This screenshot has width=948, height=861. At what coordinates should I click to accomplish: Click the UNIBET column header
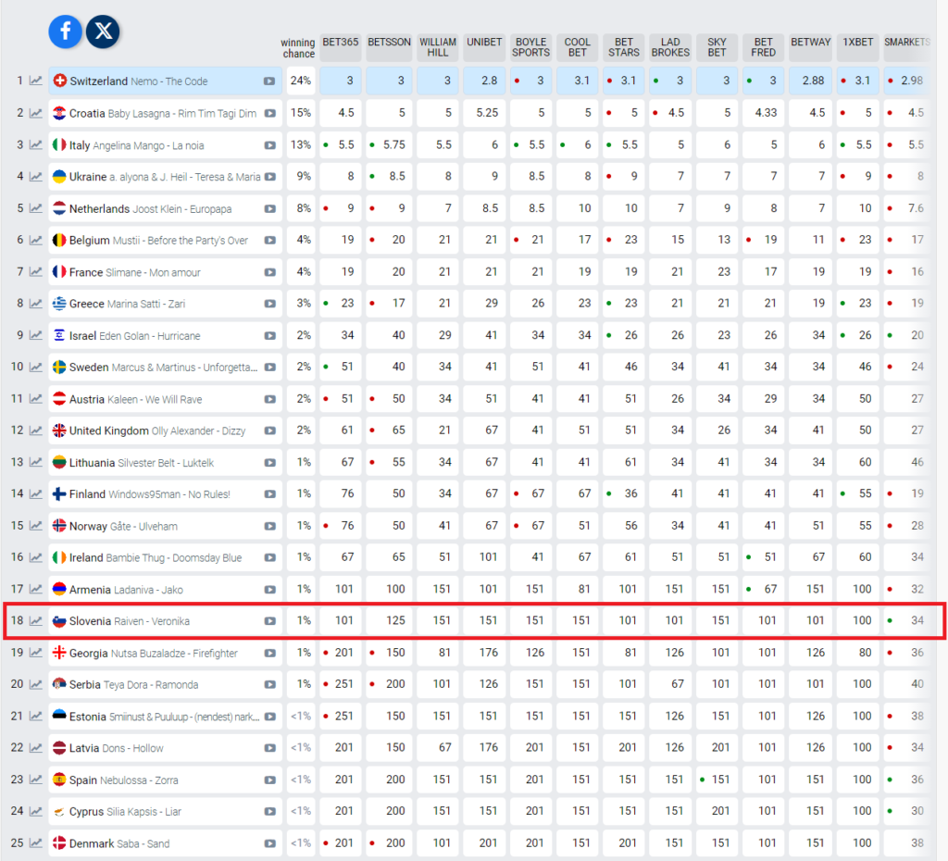click(x=484, y=43)
